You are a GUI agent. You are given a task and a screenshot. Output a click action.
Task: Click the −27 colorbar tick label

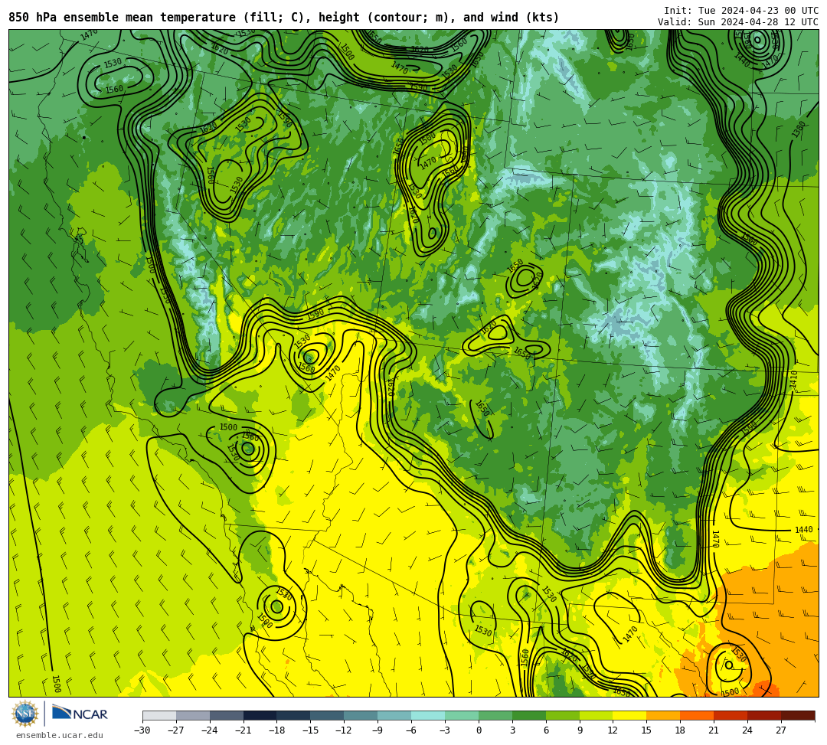point(176,730)
